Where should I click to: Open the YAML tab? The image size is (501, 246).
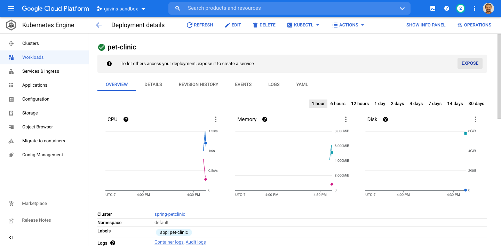pyautogui.click(x=302, y=85)
